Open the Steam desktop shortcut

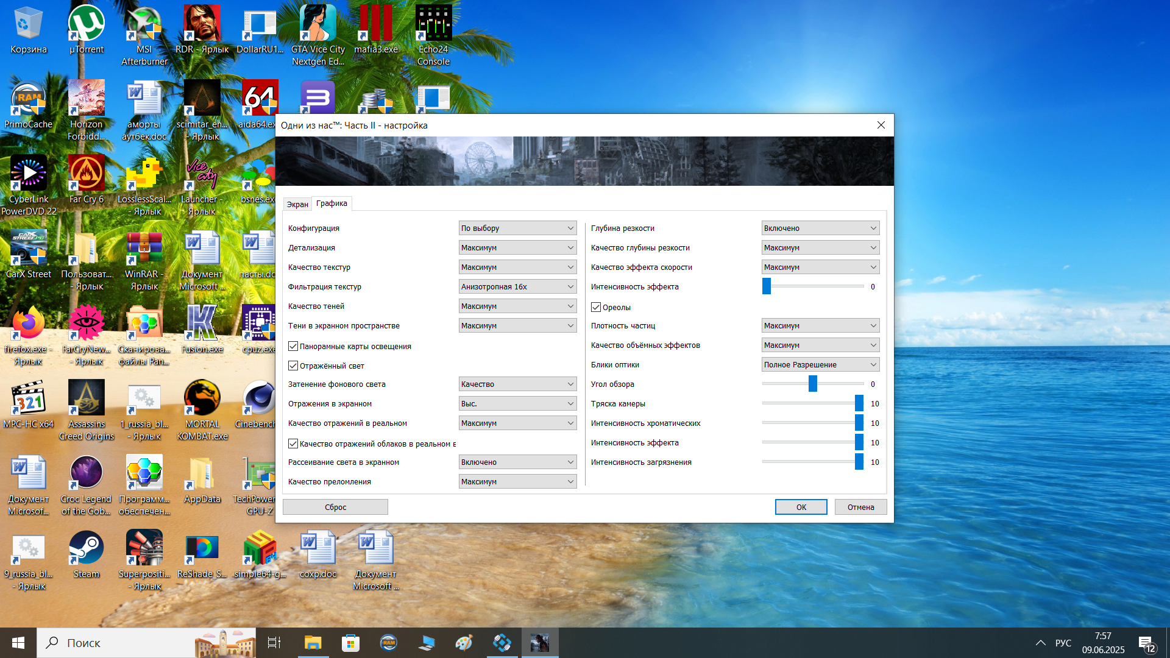86,548
